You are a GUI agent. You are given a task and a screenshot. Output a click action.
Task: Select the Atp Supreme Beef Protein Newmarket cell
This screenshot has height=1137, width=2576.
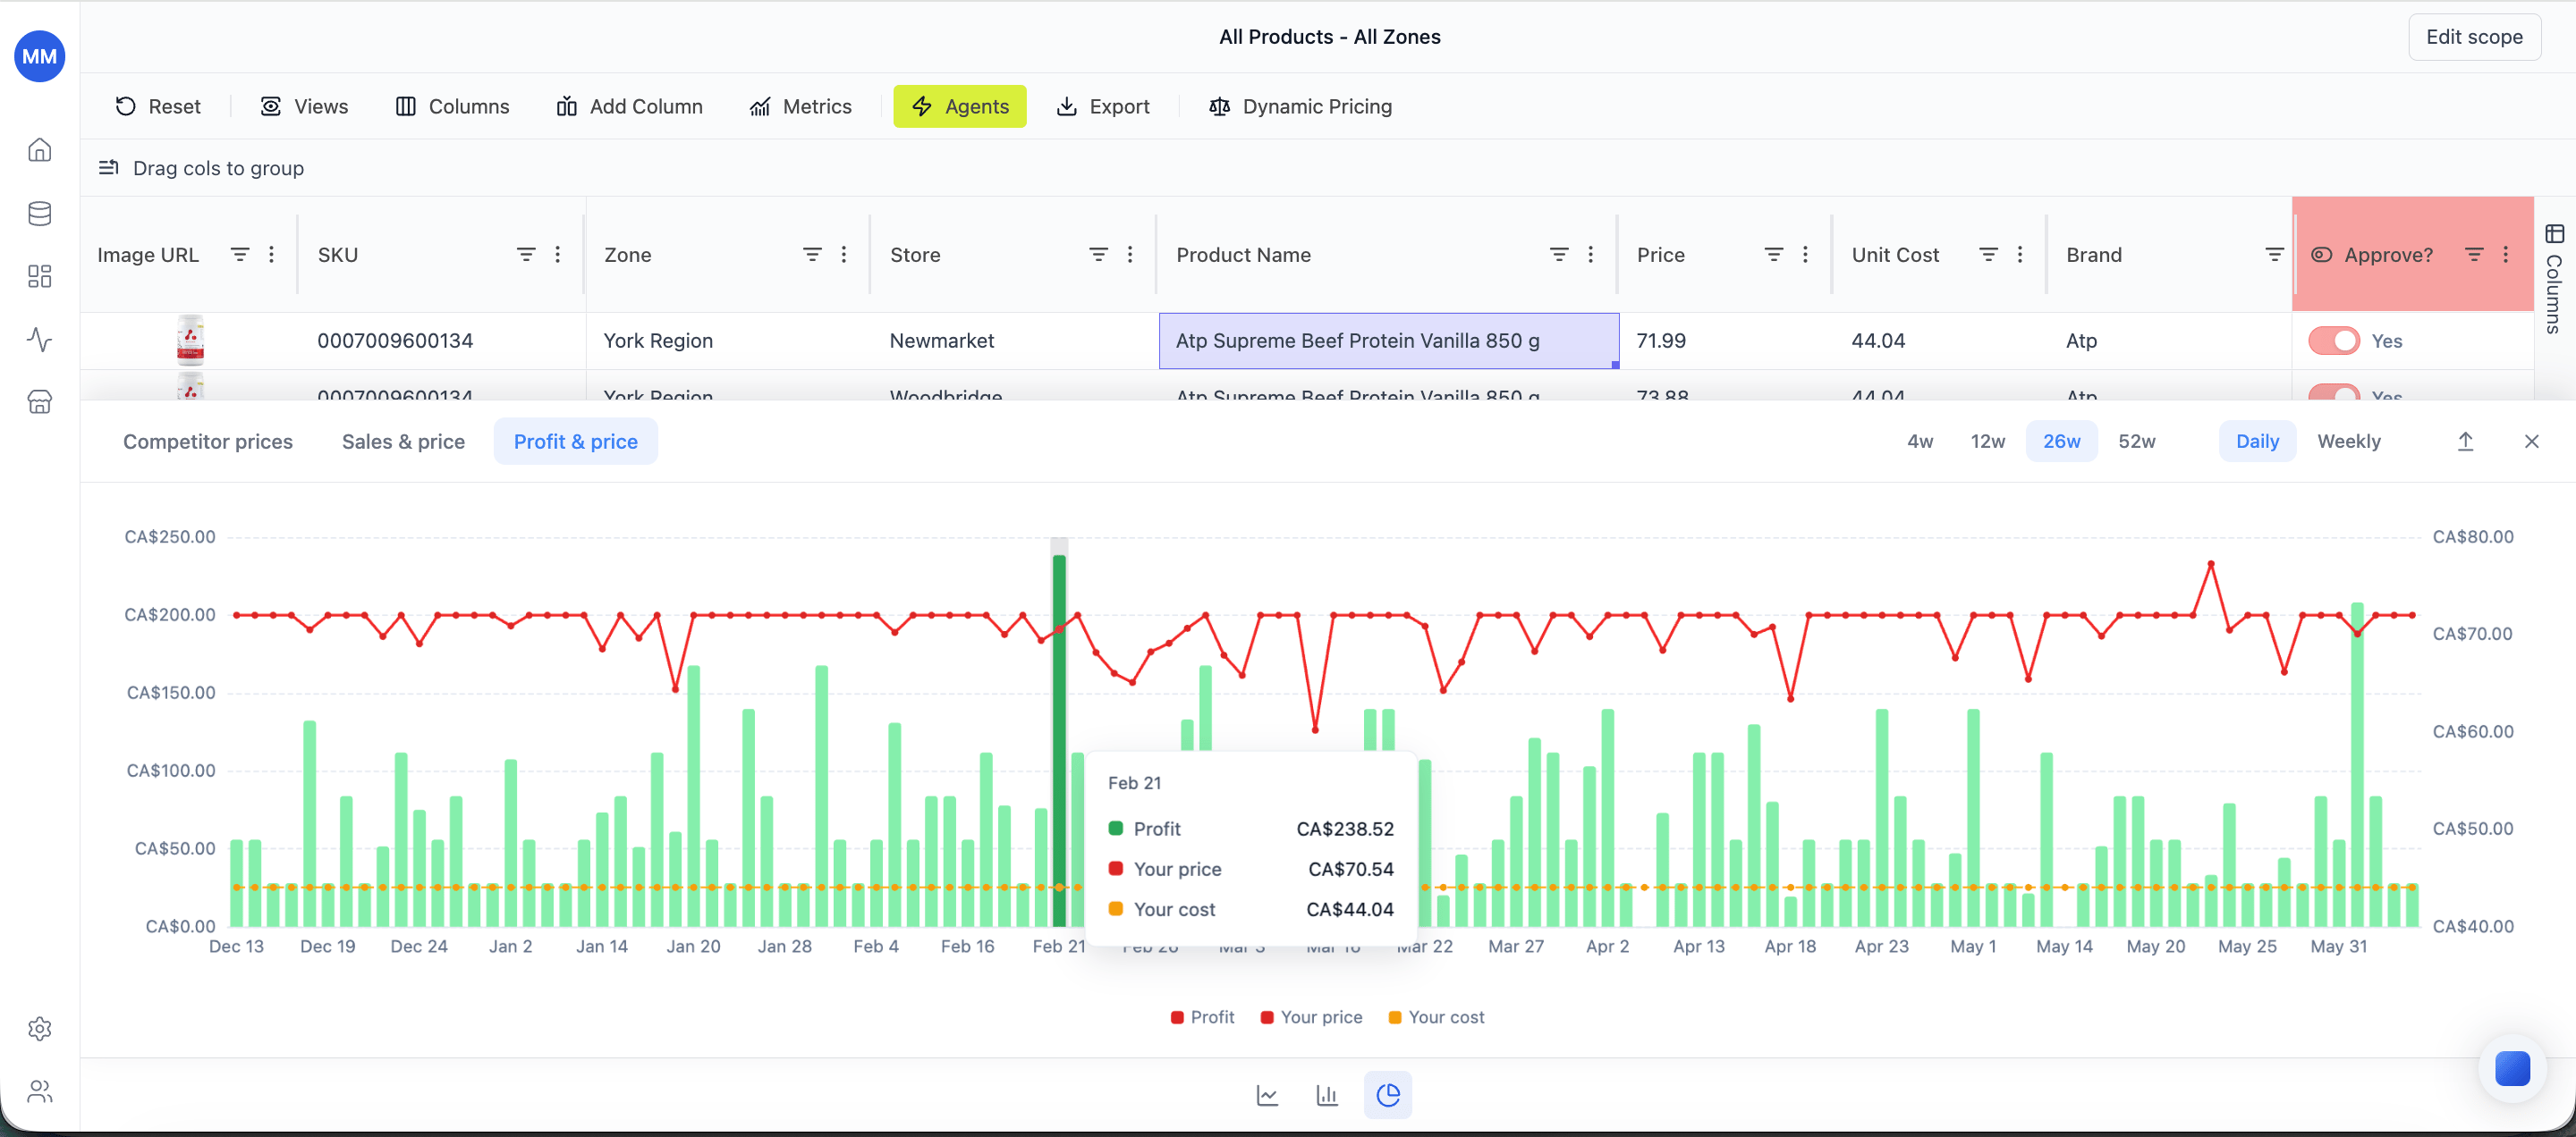1389,341
